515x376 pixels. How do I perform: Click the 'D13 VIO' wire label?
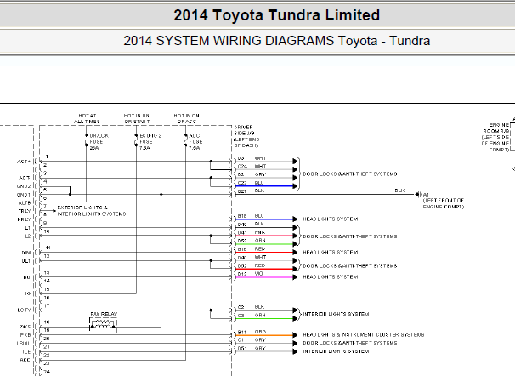[x=250, y=274]
